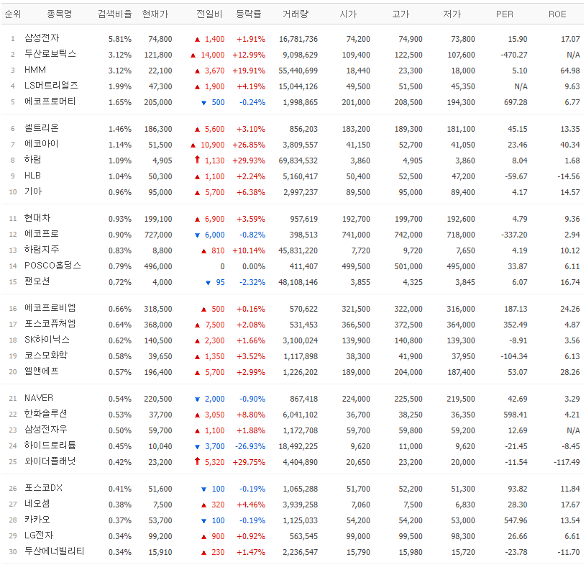This screenshot has height=565, width=586.
Task: Select 셀트리온 search ratio 1.46%
Action: point(120,129)
